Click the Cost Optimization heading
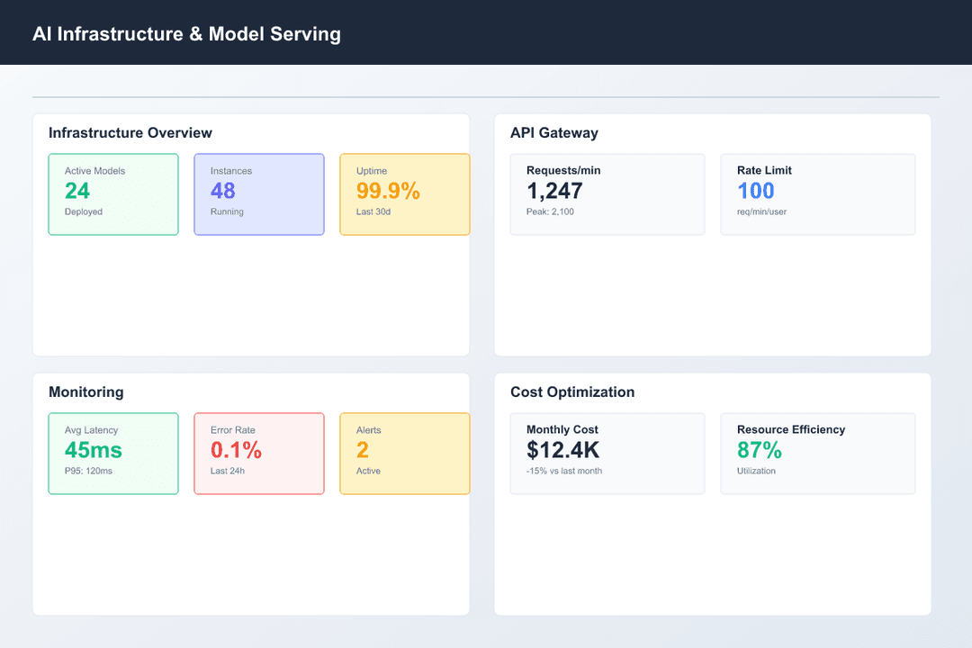This screenshot has width=972, height=648. pos(572,391)
